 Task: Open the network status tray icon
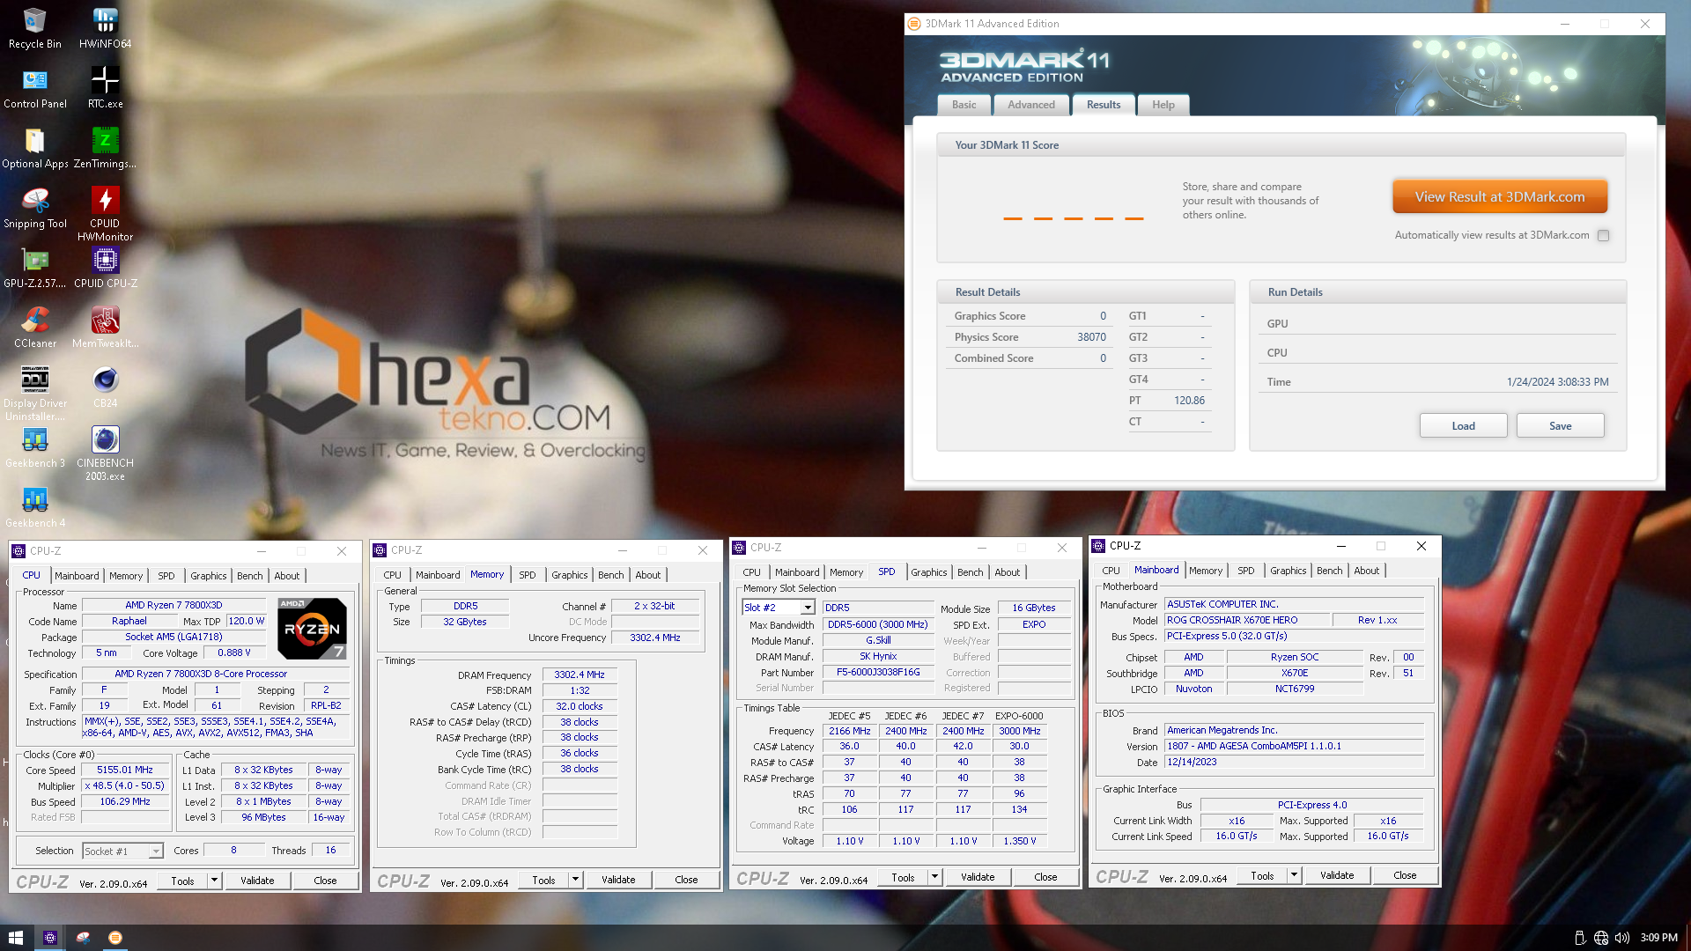click(1601, 938)
